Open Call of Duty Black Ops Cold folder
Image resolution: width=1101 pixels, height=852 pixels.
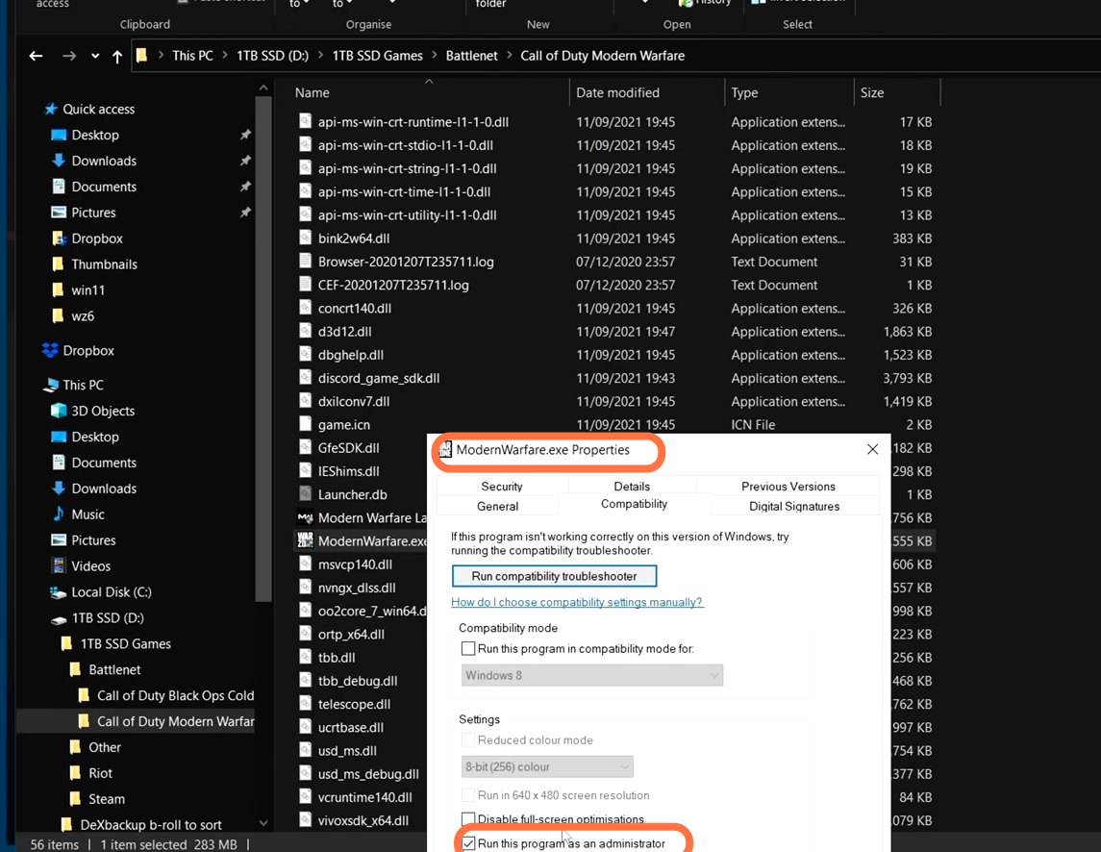pyautogui.click(x=176, y=696)
